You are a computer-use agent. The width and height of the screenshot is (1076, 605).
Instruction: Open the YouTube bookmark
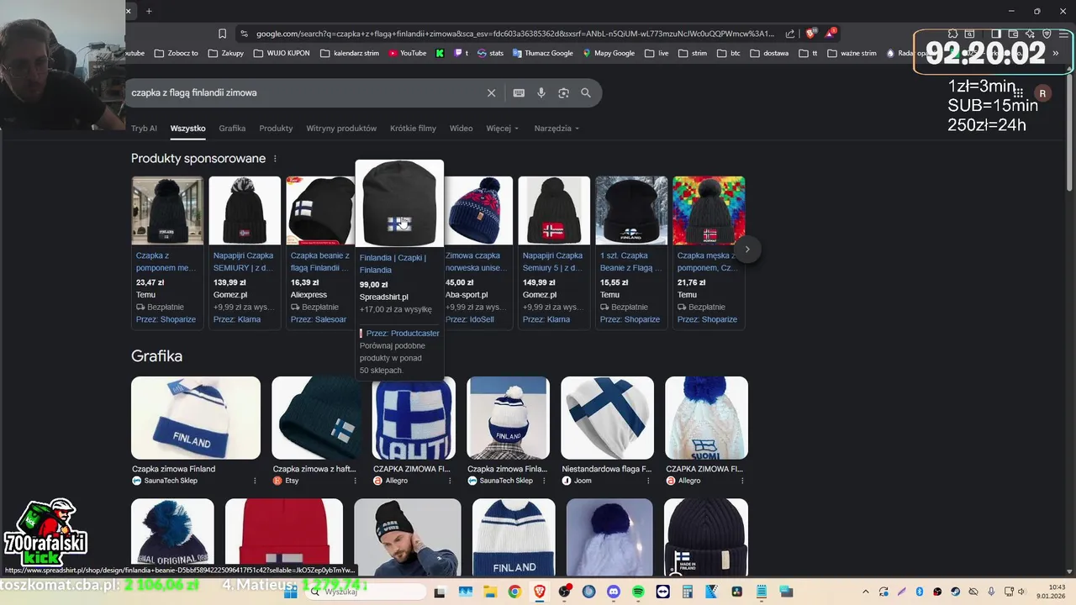click(408, 53)
